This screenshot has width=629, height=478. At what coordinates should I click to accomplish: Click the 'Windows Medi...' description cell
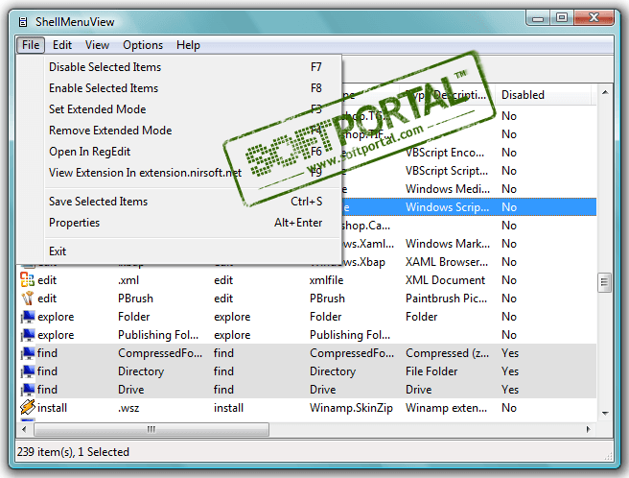click(x=448, y=189)
